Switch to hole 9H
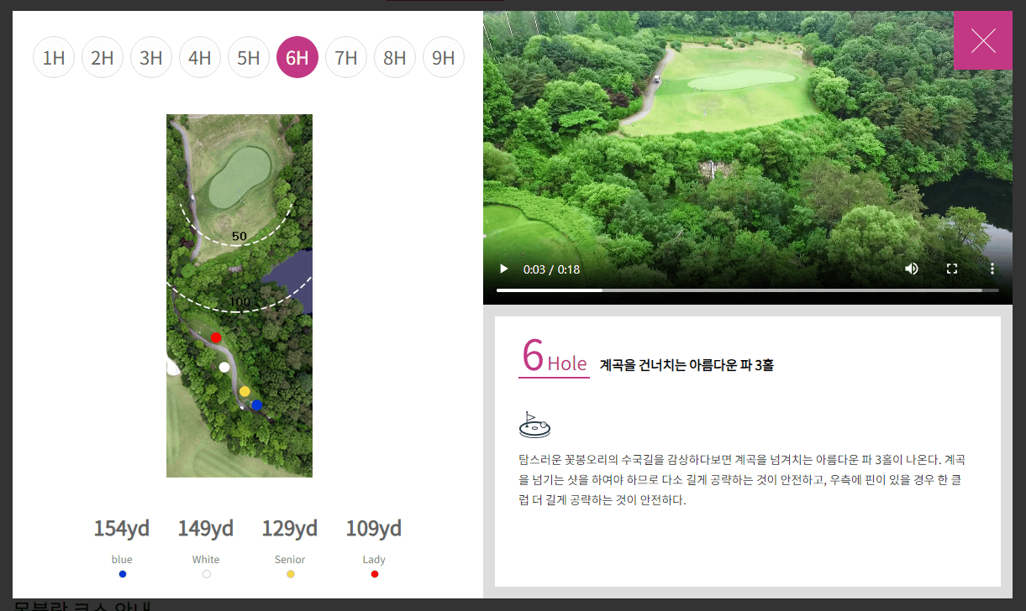The image size is (1026, 611). pyautogui.click(x=444, y=57)
